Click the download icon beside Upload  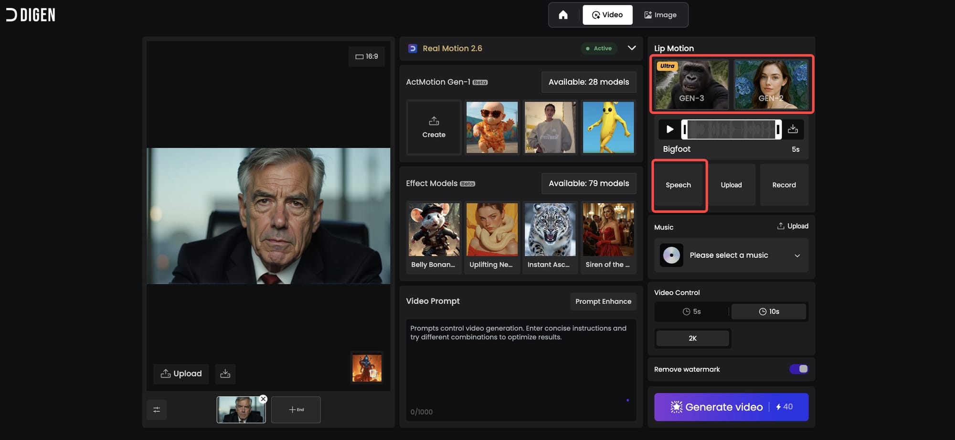(225, 374)
